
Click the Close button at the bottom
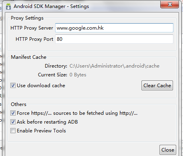[x=168, y=150]
